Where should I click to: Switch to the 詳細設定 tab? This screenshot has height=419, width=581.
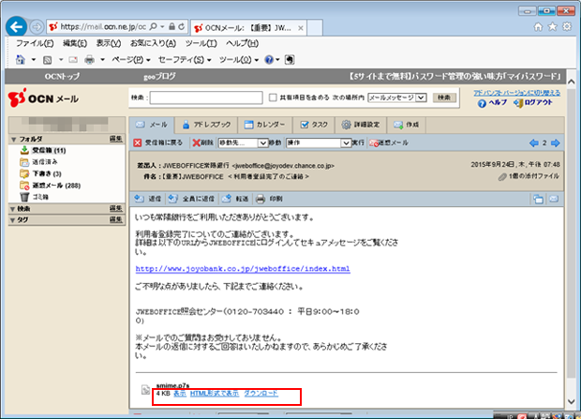(361, 125)
